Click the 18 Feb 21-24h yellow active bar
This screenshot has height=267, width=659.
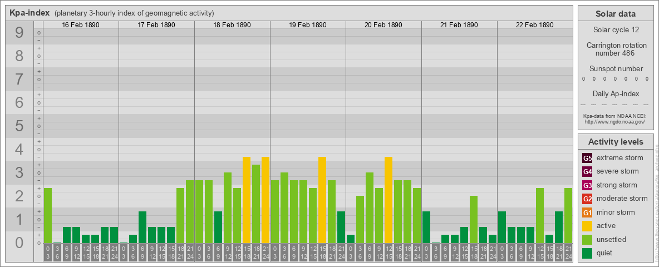click(x=265, y=200)
